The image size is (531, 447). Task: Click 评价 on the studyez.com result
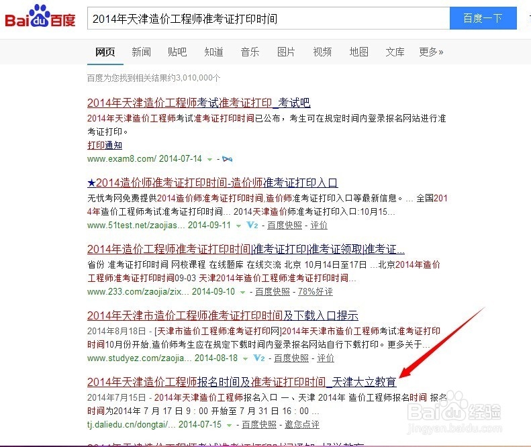[326, 358]
